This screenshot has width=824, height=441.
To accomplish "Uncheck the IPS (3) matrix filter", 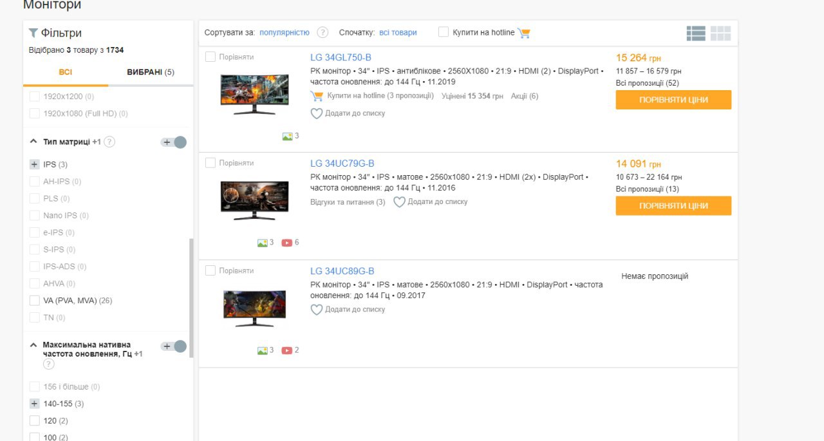I will point(35,165).
